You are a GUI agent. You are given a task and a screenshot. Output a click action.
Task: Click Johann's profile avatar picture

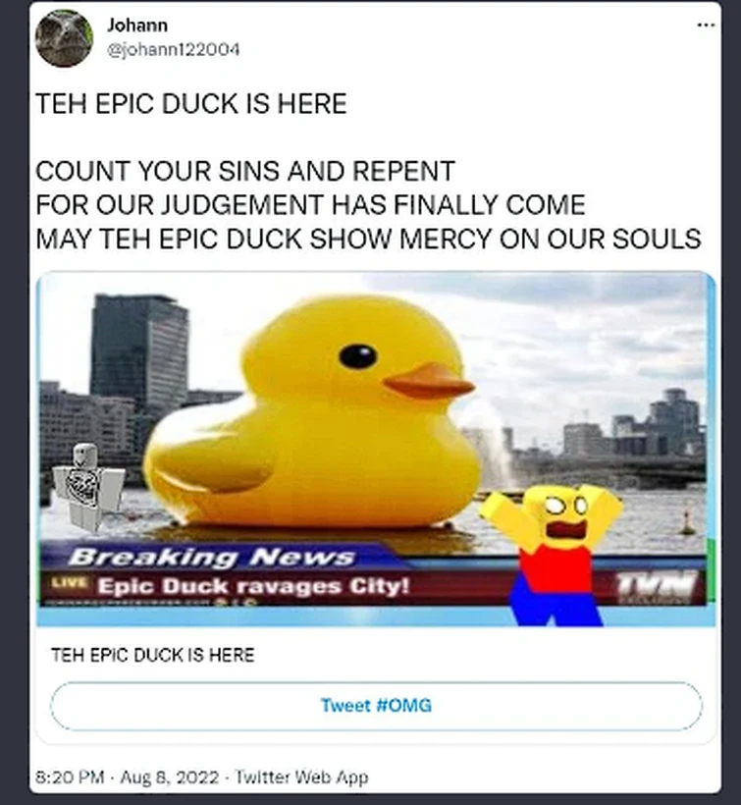(x=64, y=38)
